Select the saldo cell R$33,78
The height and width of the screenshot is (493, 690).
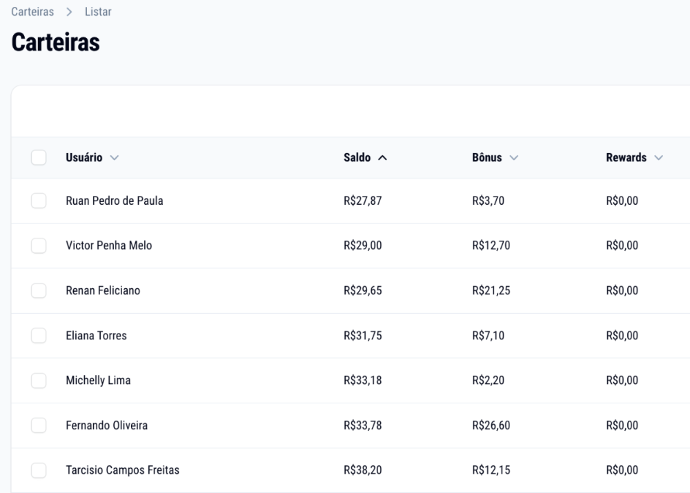click(363, 425)
